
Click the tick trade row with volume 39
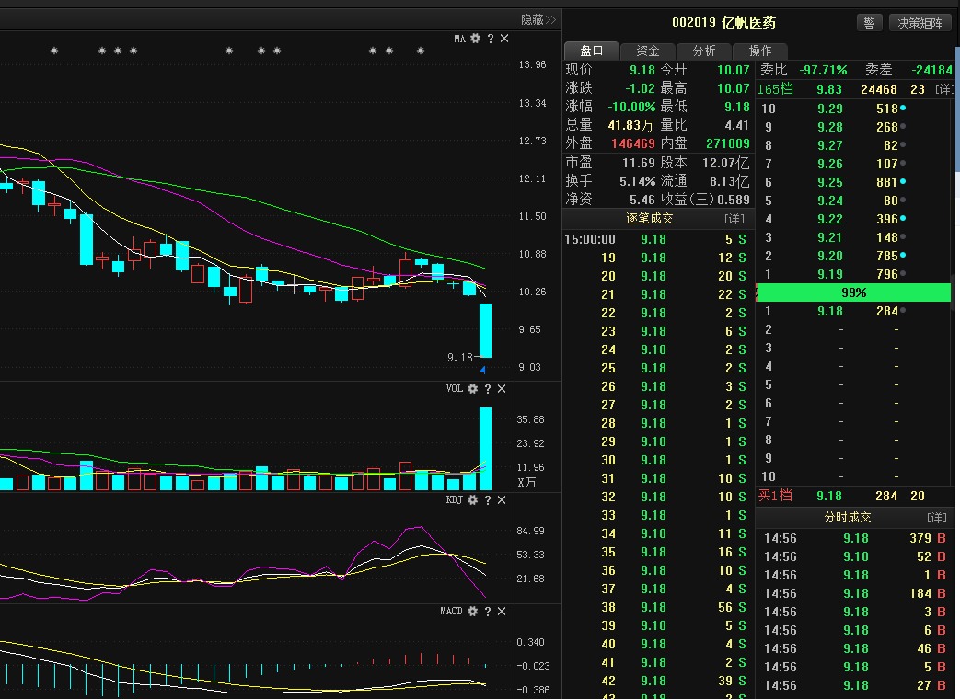click(657, 681)
